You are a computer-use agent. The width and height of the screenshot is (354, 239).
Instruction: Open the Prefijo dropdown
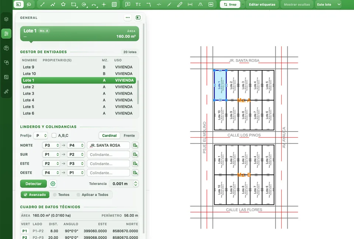click(x=41, y=136)
